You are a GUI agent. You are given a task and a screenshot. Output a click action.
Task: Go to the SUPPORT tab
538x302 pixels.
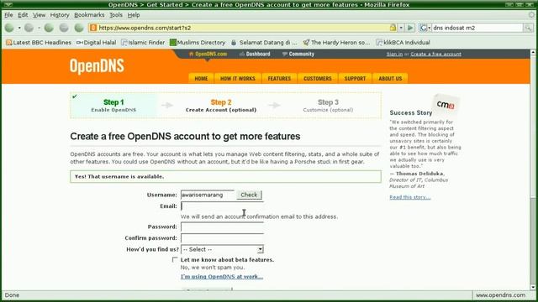click(355, 78)
